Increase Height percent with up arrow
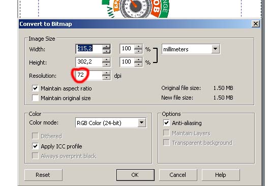 [138, 60]
